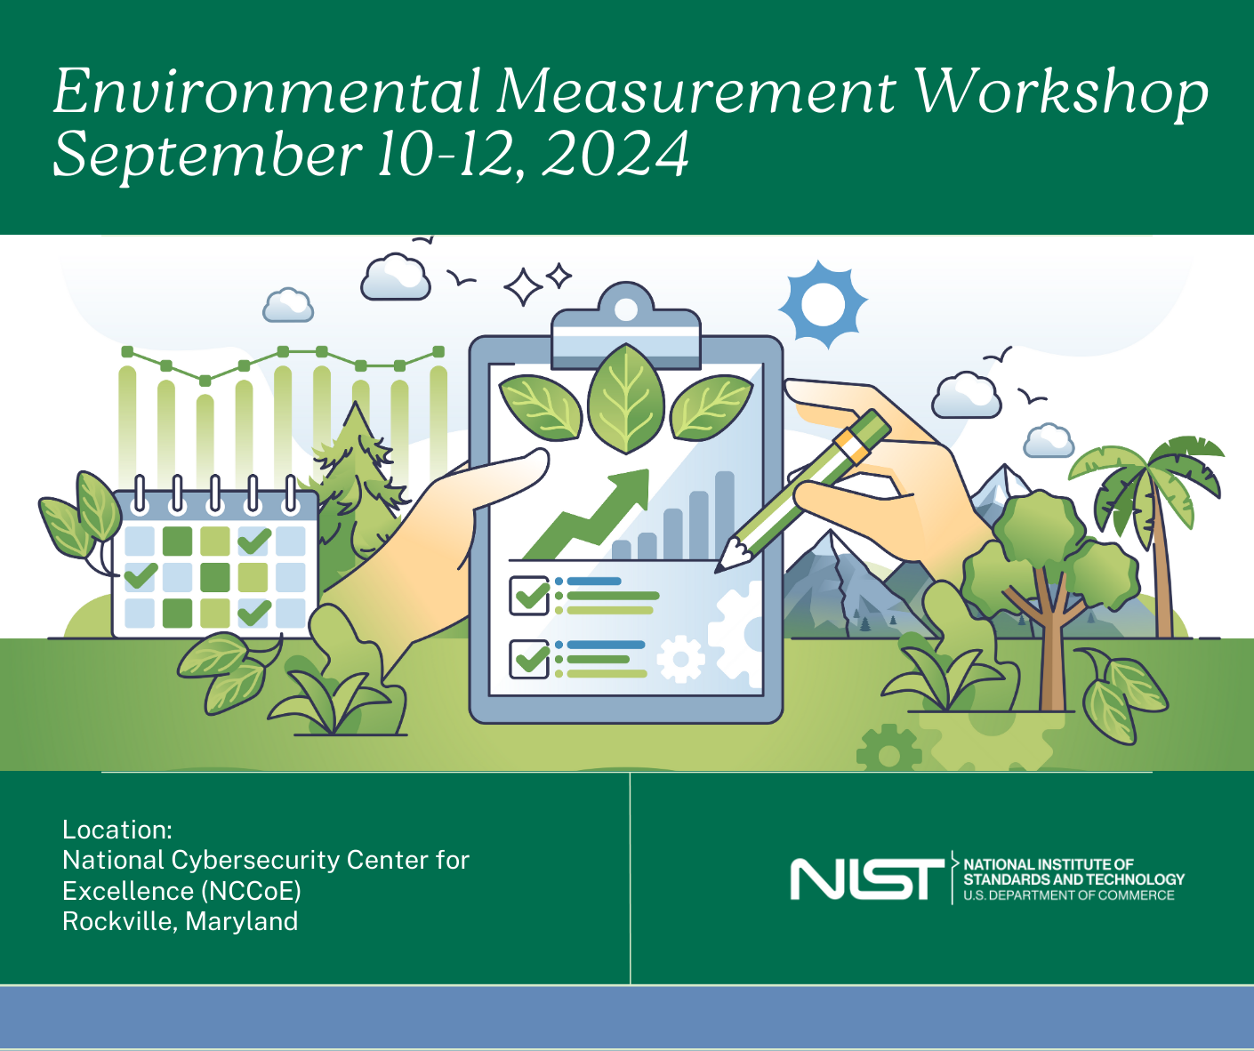The image size is (1254, 1051).
Task: Select the calendar icon on the left
Action: (213, 560)
